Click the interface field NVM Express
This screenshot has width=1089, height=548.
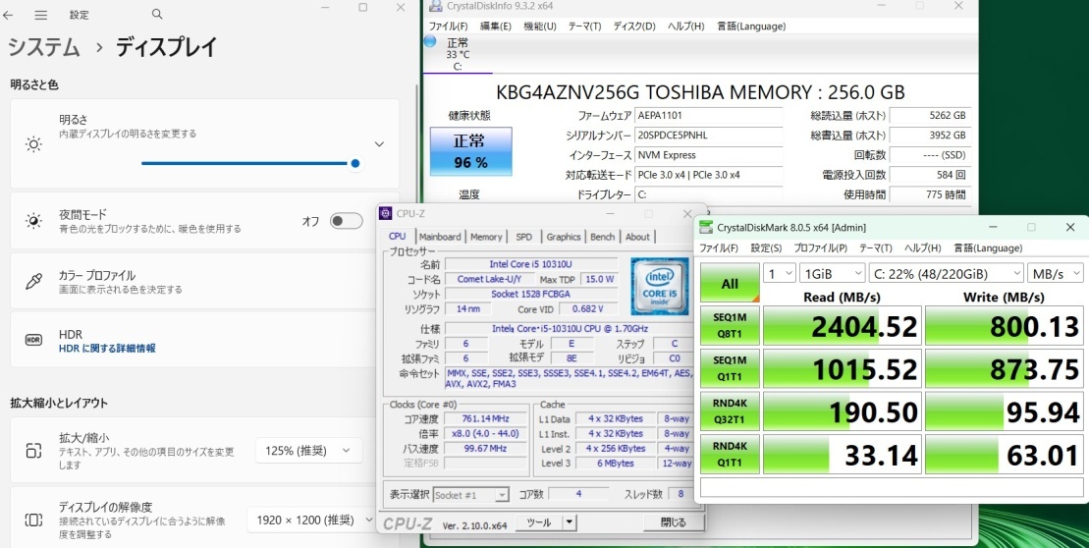(x=708, y=155)
